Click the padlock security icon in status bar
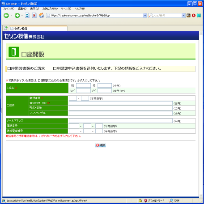Screen dimensions: 204x204 click(140, 200)
